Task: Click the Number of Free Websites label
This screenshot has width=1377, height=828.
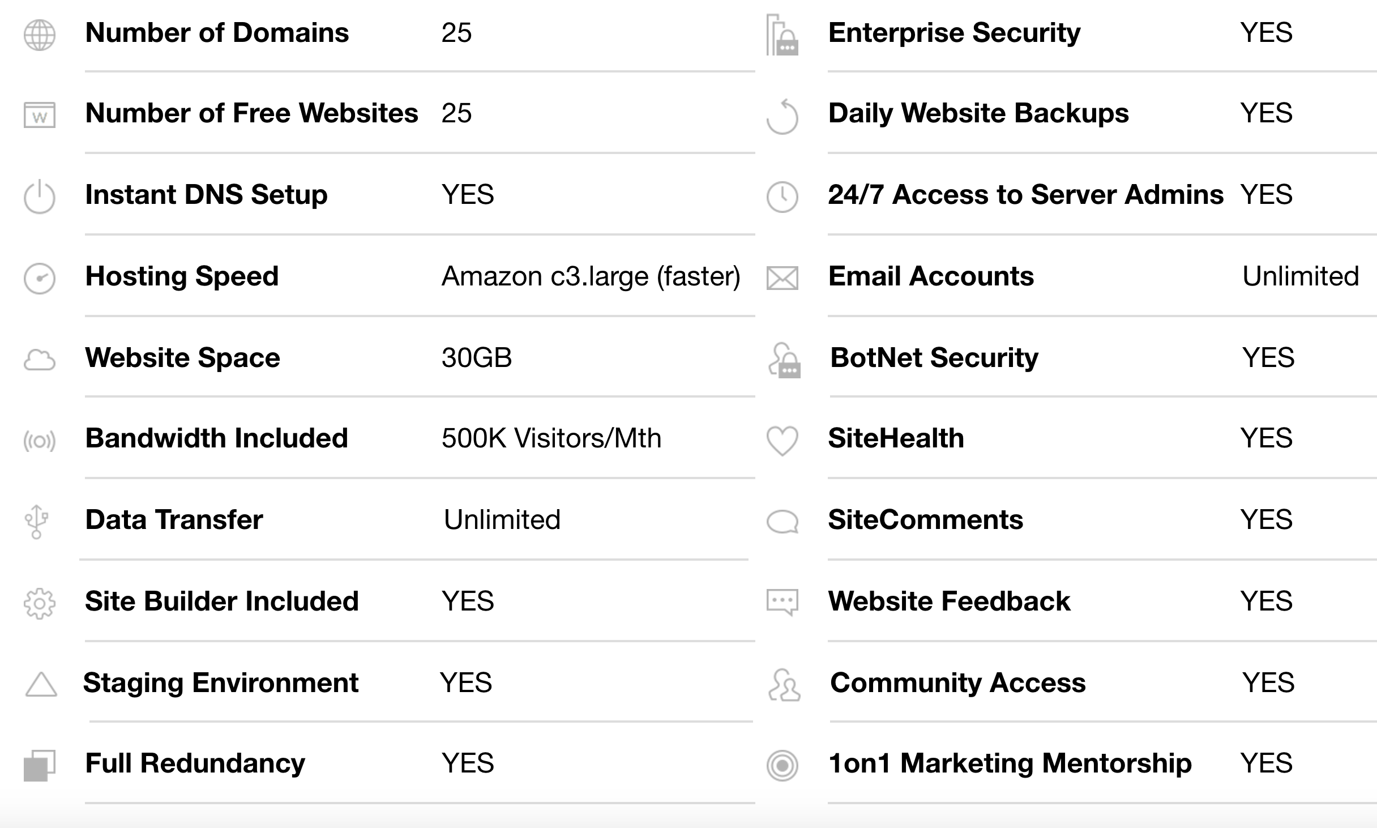Action: coord(251,113)
